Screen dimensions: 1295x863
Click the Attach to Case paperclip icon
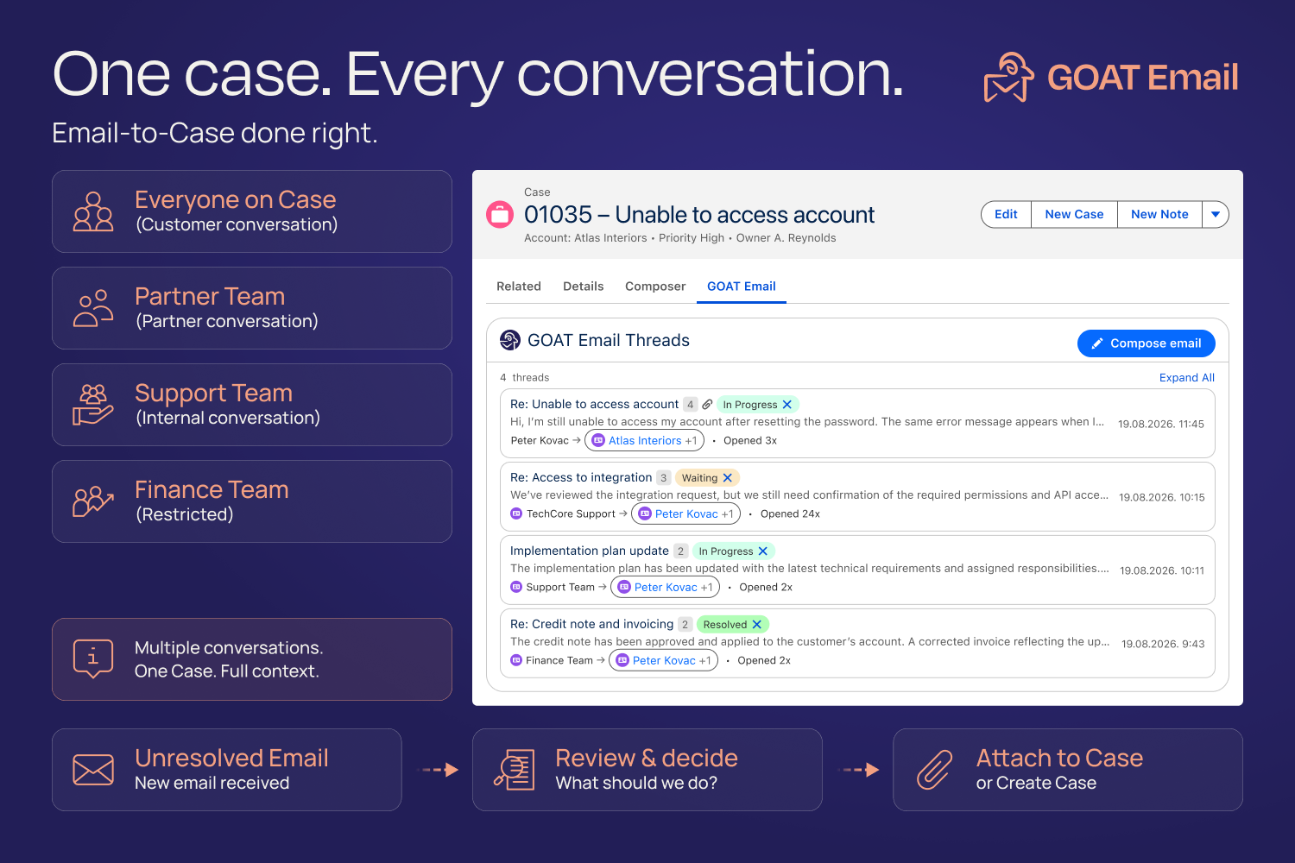tap(934, 770)
